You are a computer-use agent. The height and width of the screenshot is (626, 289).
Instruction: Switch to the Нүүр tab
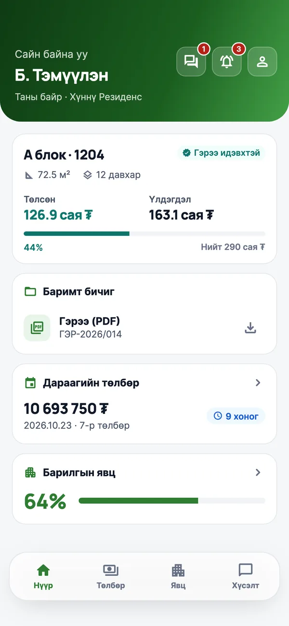pyautogui.click(x=43, y=576)
